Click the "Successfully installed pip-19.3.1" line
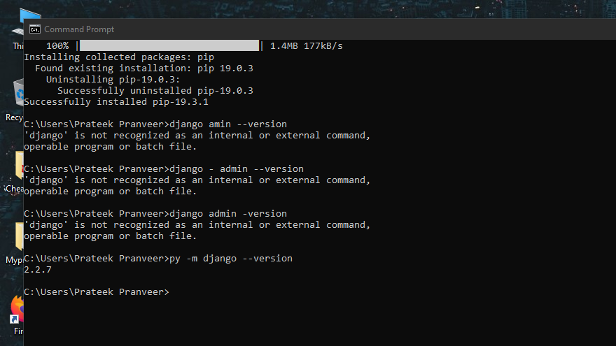Viewport: 616px width, 346px height. (x=116, y=101)
